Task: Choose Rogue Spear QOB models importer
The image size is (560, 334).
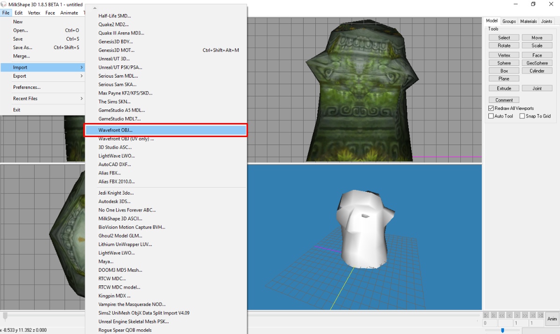Action: (x=166, y=330)
